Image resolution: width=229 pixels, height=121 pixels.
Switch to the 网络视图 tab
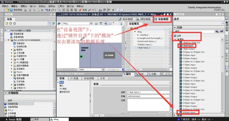coord(143,19)
